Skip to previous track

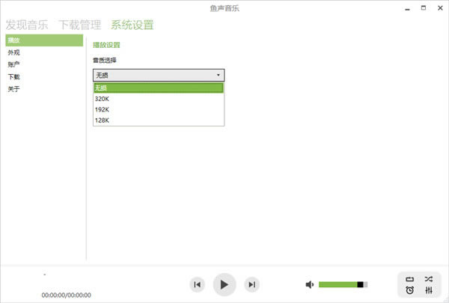coord(197,284)
